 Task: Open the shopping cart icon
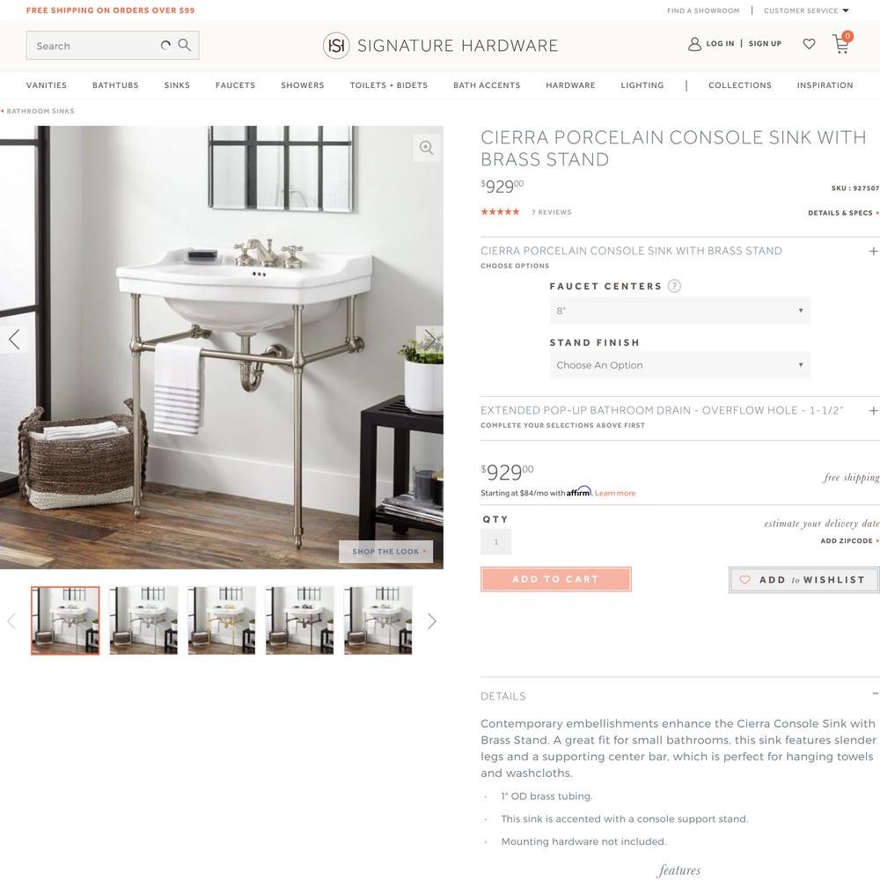842,42
